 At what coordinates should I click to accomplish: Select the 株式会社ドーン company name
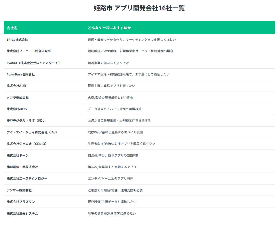tap(17, 156)
